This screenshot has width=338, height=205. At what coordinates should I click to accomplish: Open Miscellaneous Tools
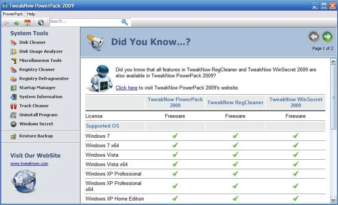pyautogui.click(x=40, y=60)
